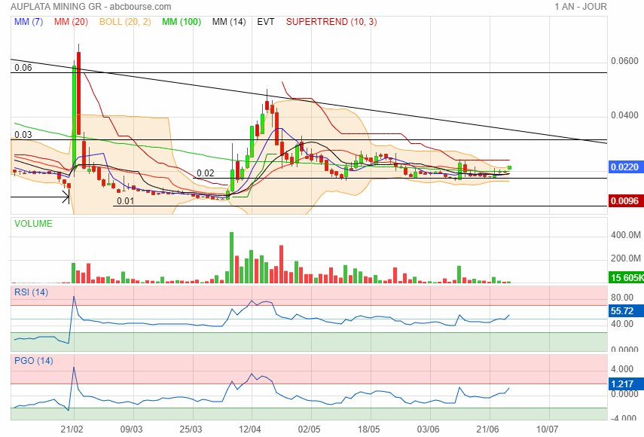The width and height of the screenshot is (644, 437).
Task: Click the blue 0.0220 current price tag
Action: point(625,167)
